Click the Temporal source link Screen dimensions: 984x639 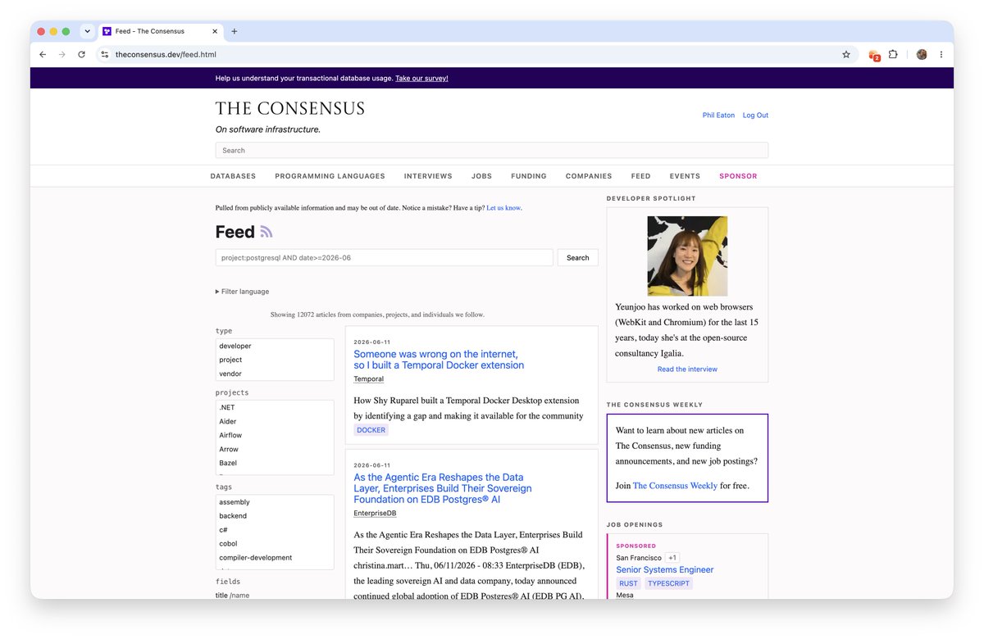click(368, 379)
